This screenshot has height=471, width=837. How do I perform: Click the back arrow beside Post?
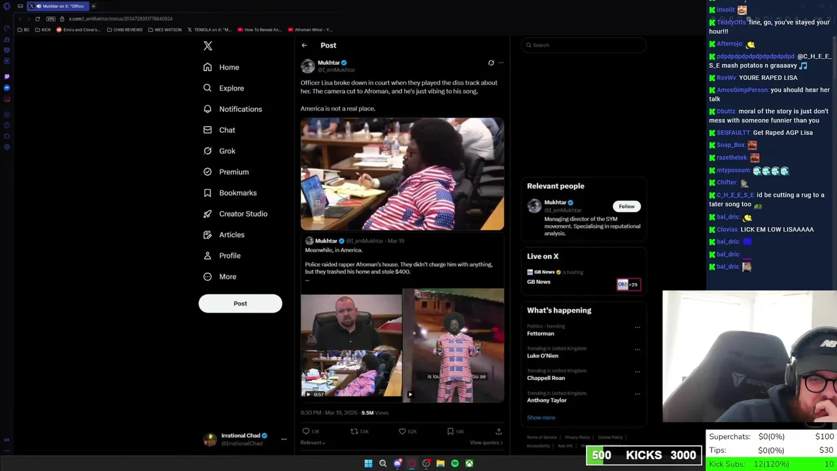click(304, 45)
